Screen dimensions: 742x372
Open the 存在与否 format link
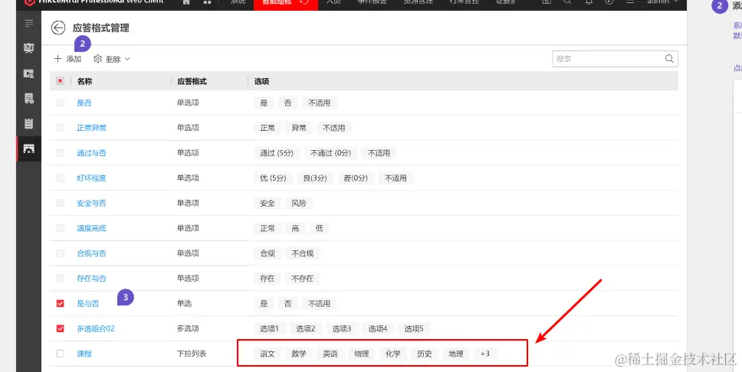91,278
